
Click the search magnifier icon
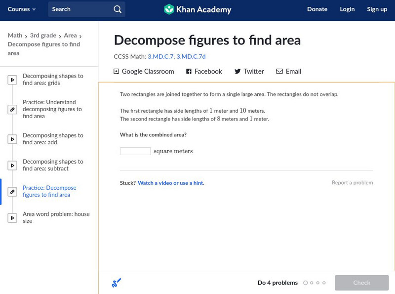(117, 9)
